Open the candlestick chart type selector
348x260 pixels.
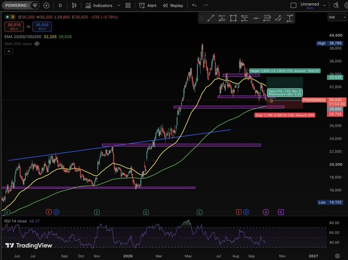tap(74, 6)
